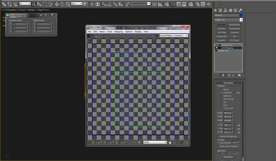The height and width of the screenshot is (161, 276).
Task: Open the Tools menu in Edit UVWs
Action: click(x=110, y=32)
